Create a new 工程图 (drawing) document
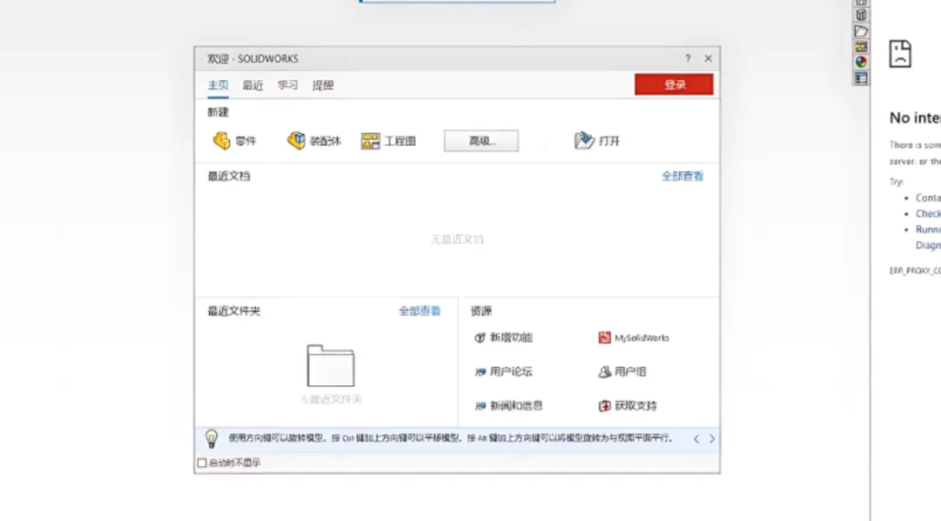This screenshot has height=521, width=941. coord(389,141)
